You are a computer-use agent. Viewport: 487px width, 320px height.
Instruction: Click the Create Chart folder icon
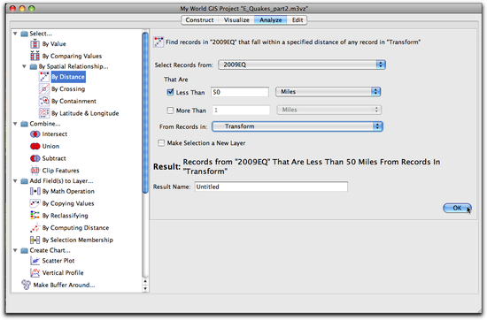tap(24, 250)
